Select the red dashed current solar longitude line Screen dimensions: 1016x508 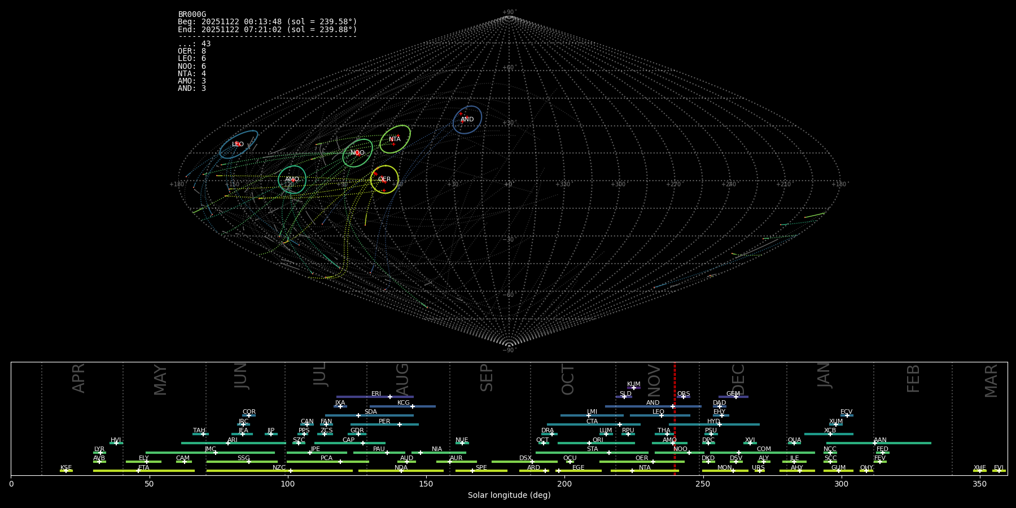point(675,418)
